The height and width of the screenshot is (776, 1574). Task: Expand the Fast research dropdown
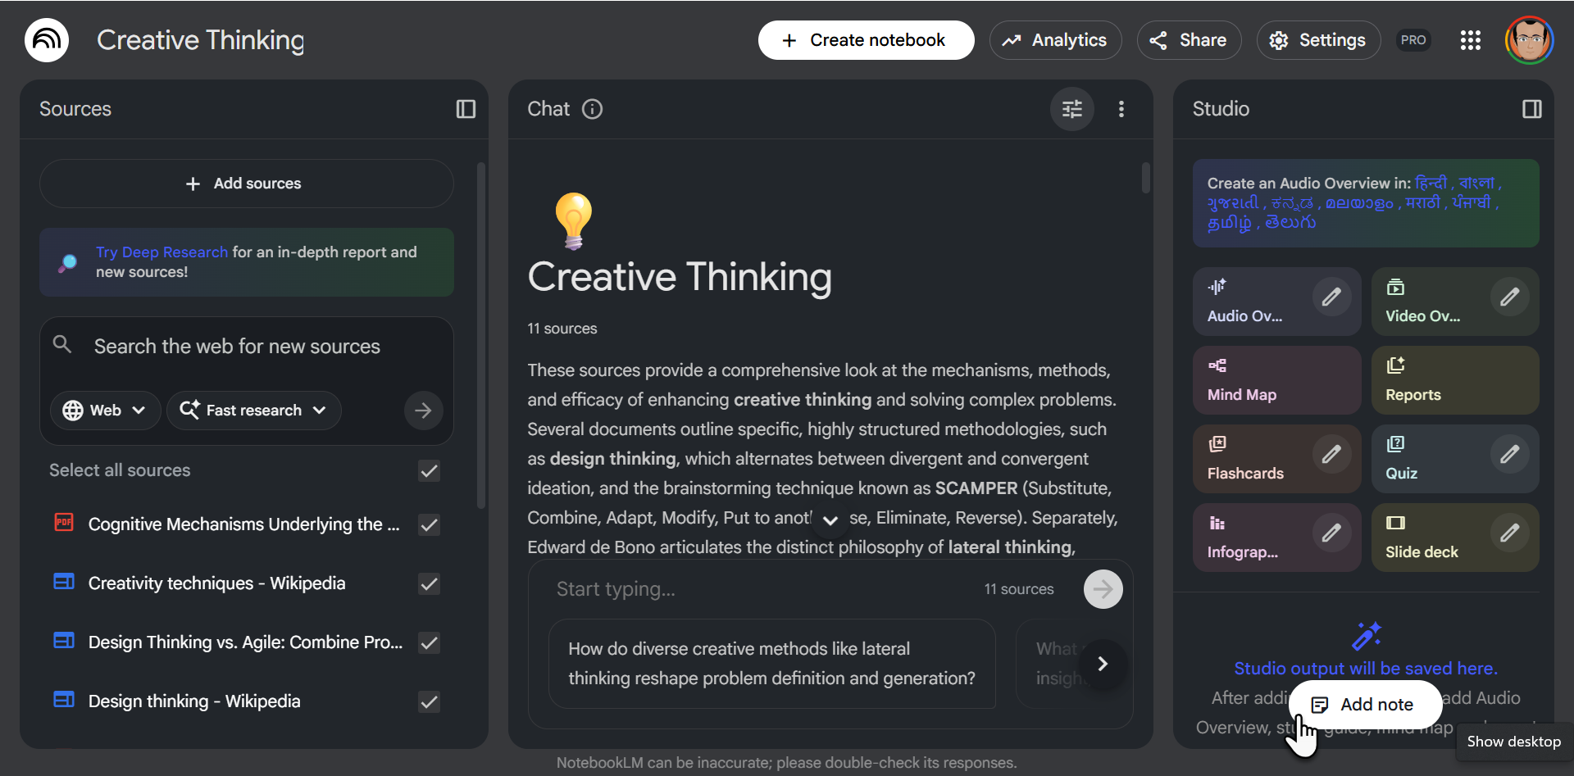[253, 411]
